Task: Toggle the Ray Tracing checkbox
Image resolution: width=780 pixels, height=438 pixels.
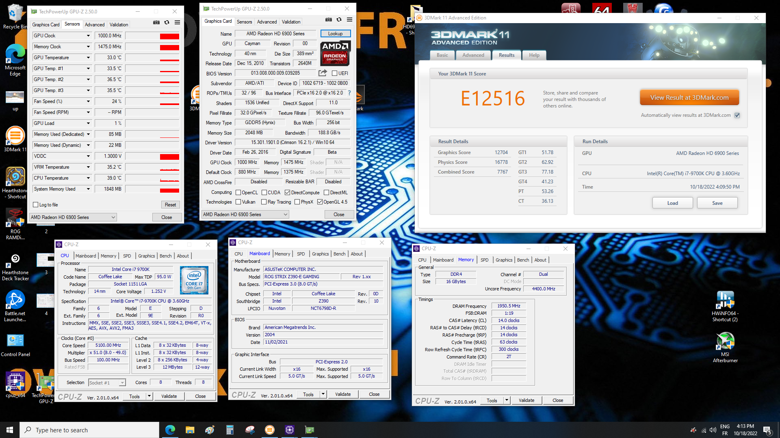Action: click(x=264, y=202)
